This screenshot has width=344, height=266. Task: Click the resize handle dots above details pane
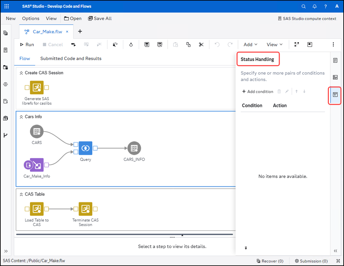tap(172, 237)
